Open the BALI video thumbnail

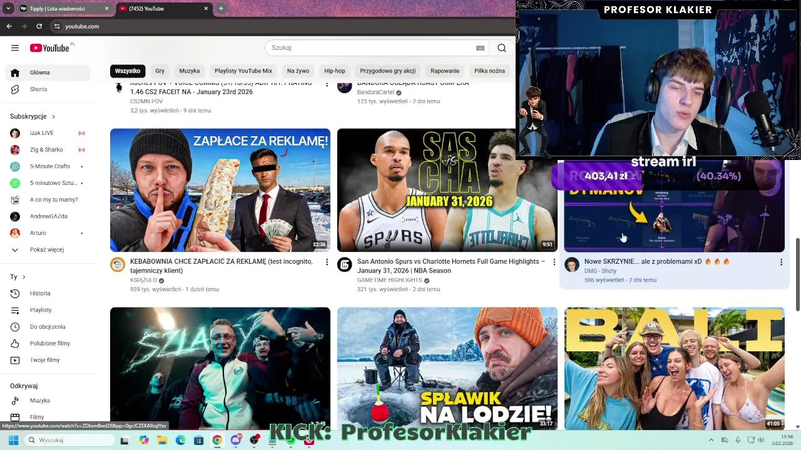[674, 368]
